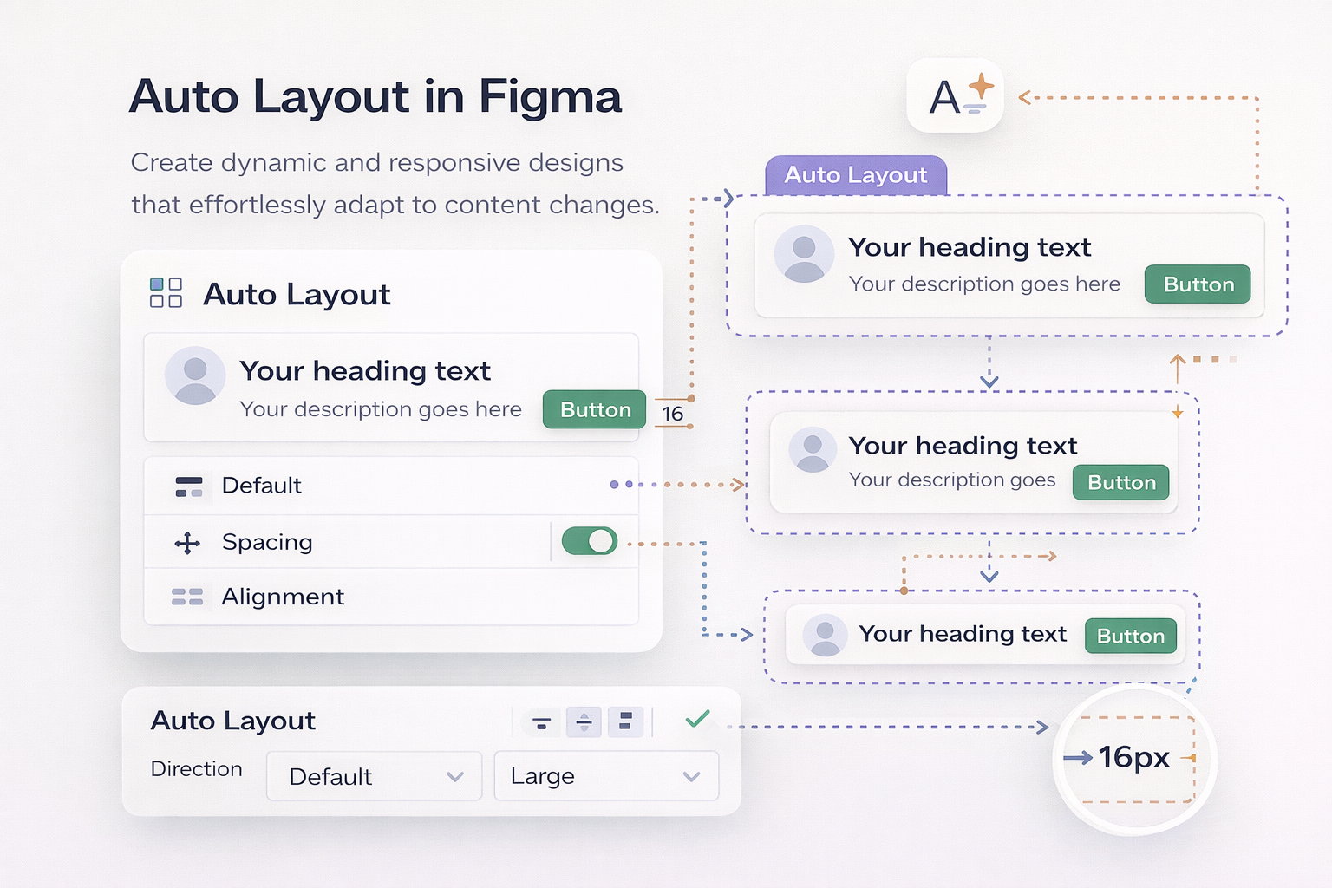Screen dimensions: 1332x888
Task: Toggle the Spacing switch off
Action: 590,541
